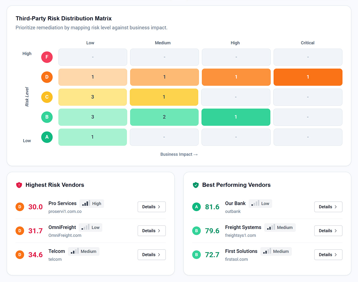Click the B grade badge beside Freight Systems
358x282 pixels.
click(x=196, y=231)
